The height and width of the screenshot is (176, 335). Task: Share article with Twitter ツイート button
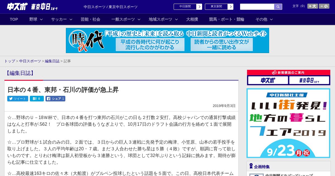(x=18, y=99)
